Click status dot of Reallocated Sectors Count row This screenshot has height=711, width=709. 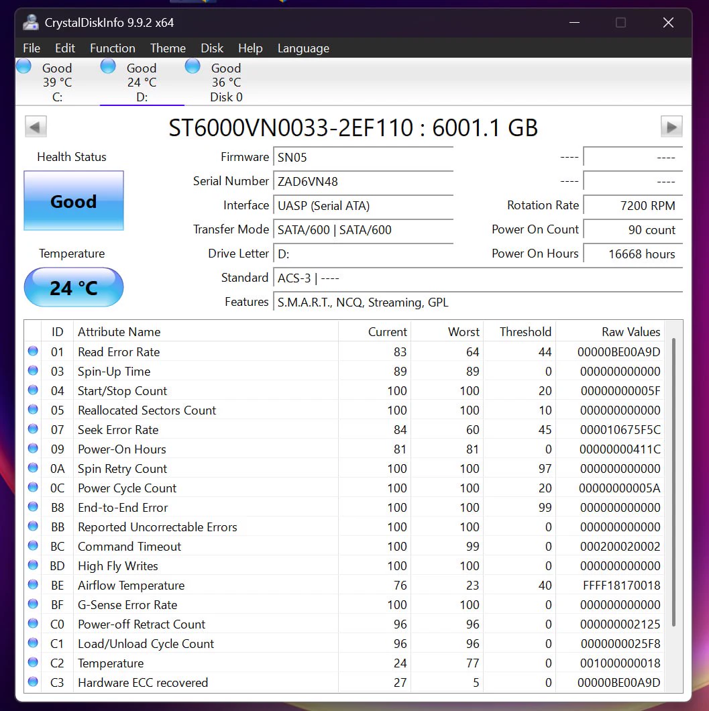click(x=33, y=409)
